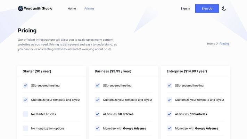The height and width of the screenshot is (139, 247).
Task: Click the Business plan customize template checkmark
Action: (x=97, y=100)
